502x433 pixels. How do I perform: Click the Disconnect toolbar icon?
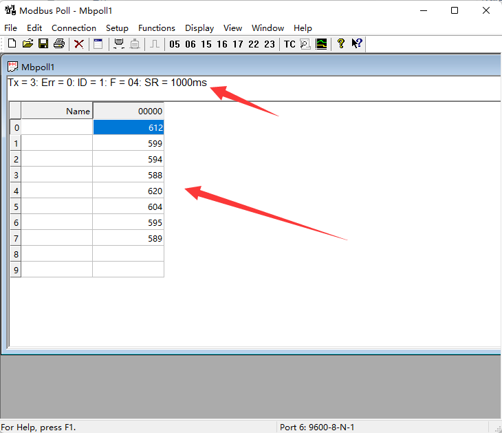(135, 44)
